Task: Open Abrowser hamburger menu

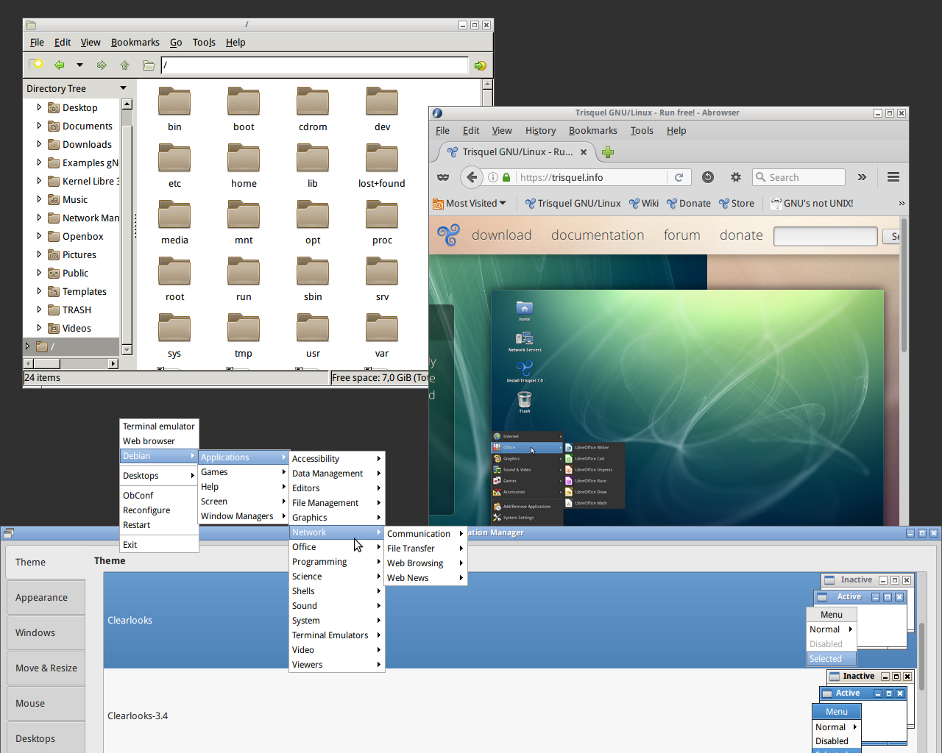Action: pyautogui.click(x=893, y=177)
